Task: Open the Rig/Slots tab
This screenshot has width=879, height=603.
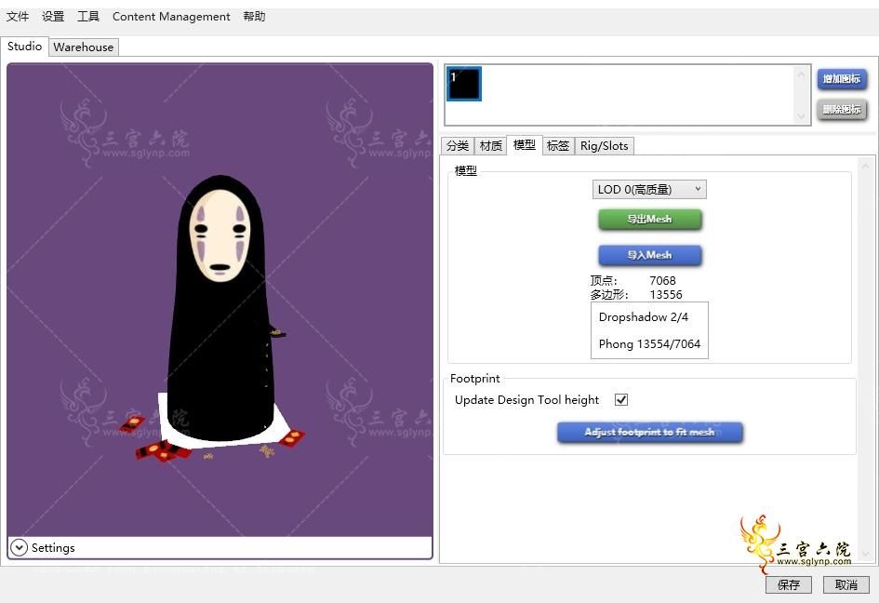Action: coord(605,146)
